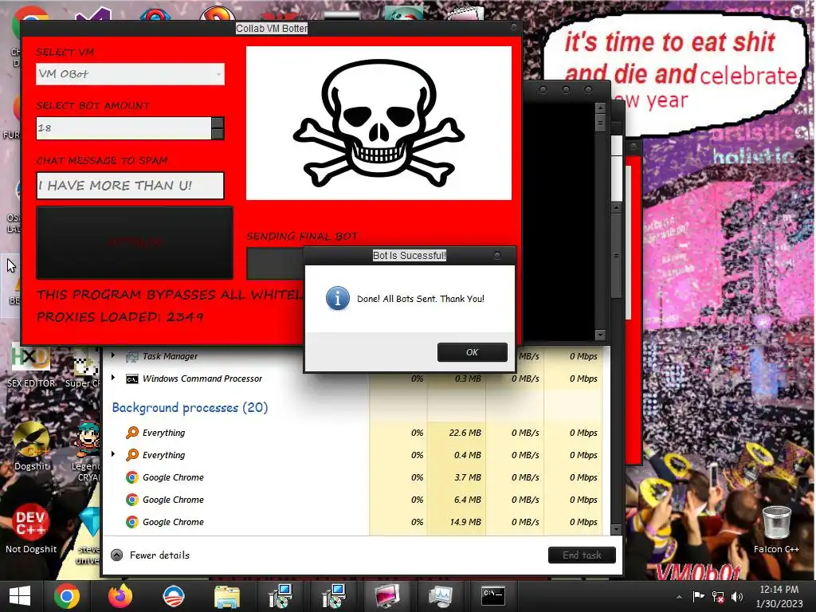The width and height of the screenshot is (816, 612).
Task: Click the Obama logo taskbar icon
Action: click(173, 596)
